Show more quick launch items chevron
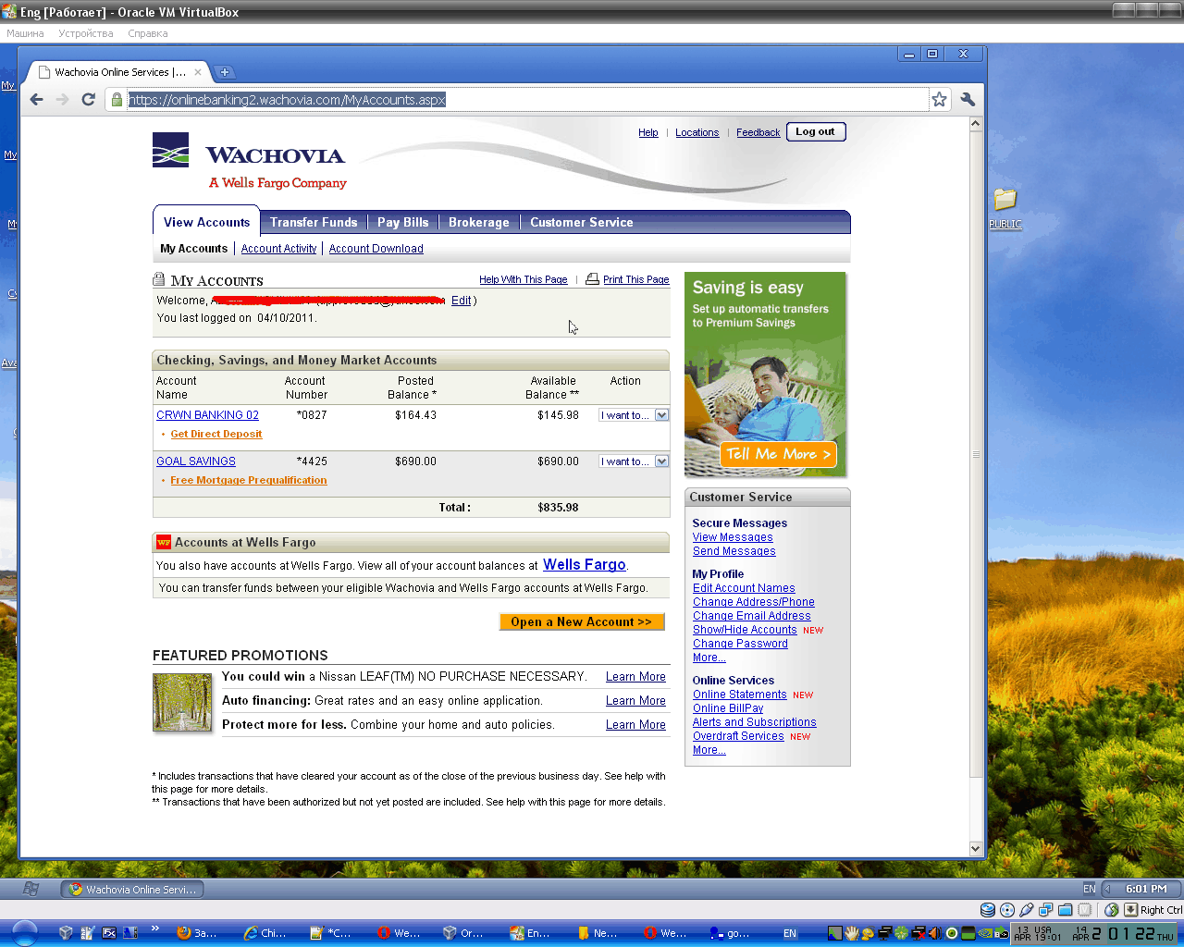 click(155, 929)
